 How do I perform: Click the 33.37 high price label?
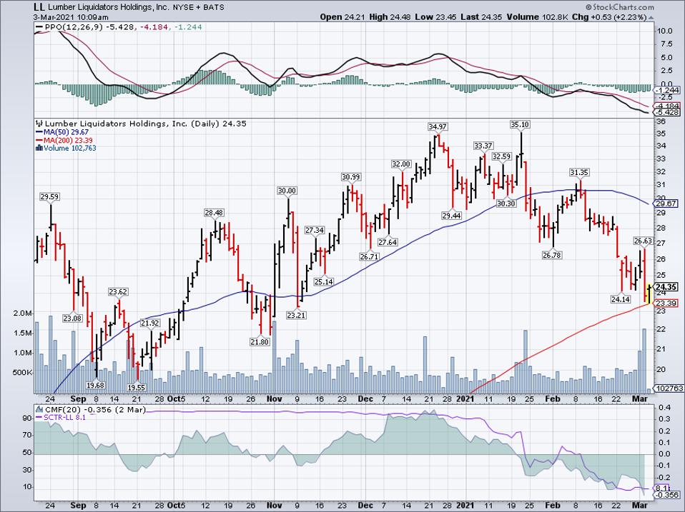(x=483, y=146)
